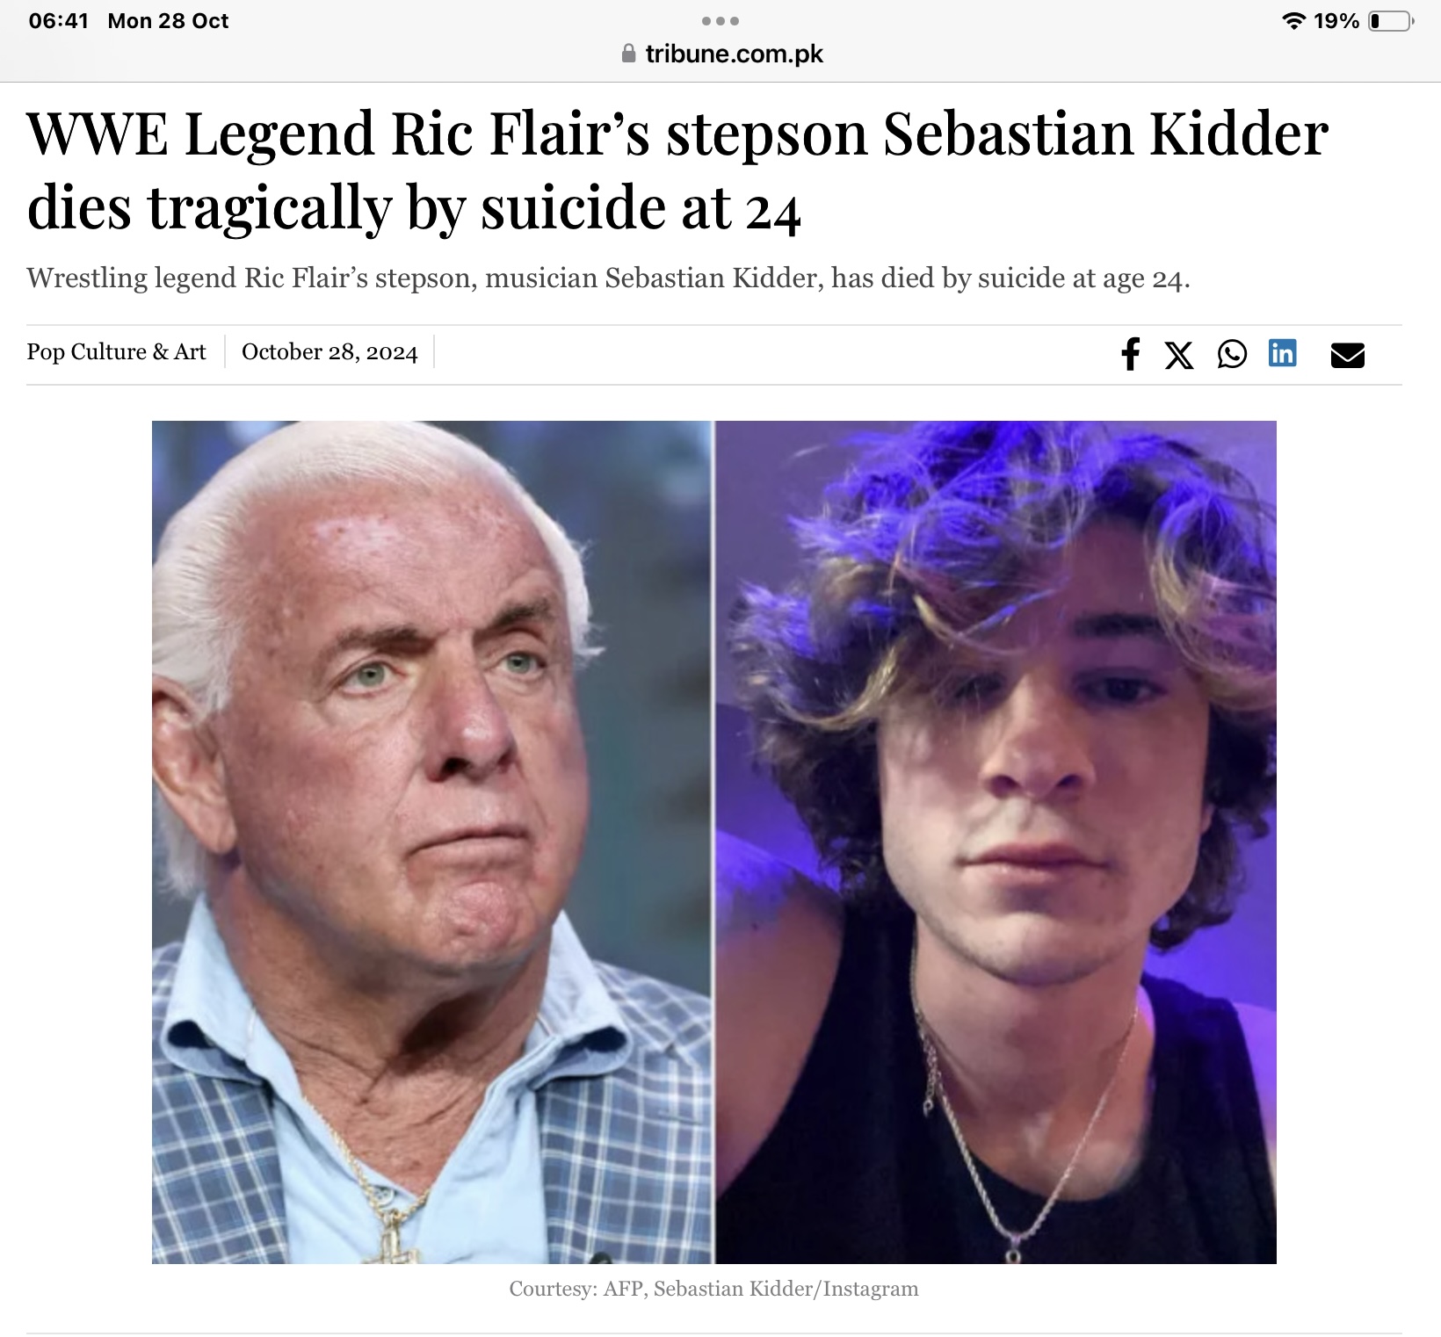
Task: Tap the tribune.com.pk address bar
Action: [x=722, y=54]
